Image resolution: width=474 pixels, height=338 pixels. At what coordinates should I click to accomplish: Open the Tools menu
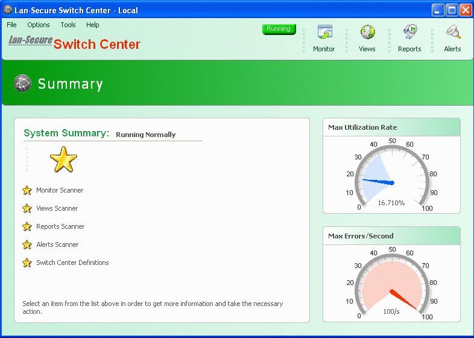(68, 25)
